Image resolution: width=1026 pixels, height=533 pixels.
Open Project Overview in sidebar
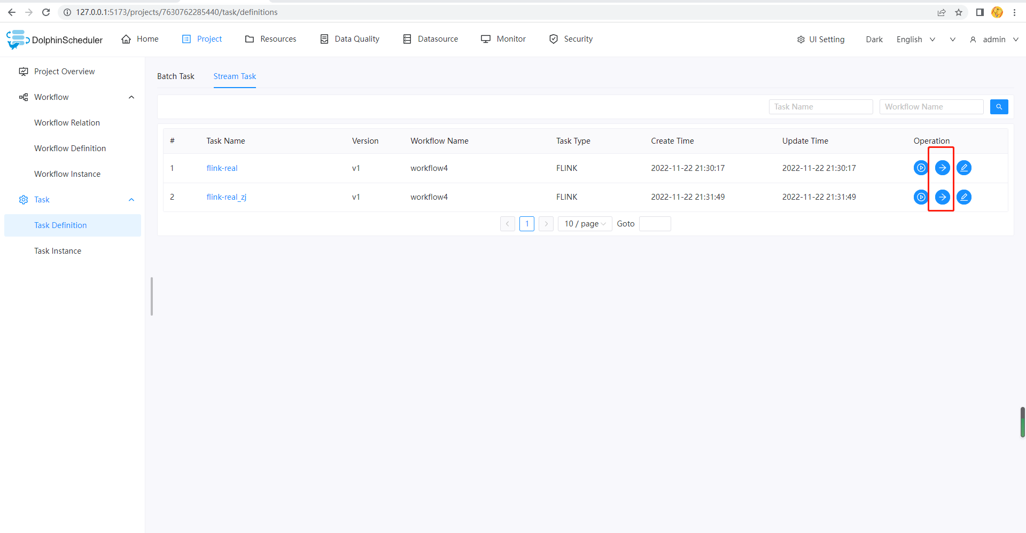(x=73, y=72)
